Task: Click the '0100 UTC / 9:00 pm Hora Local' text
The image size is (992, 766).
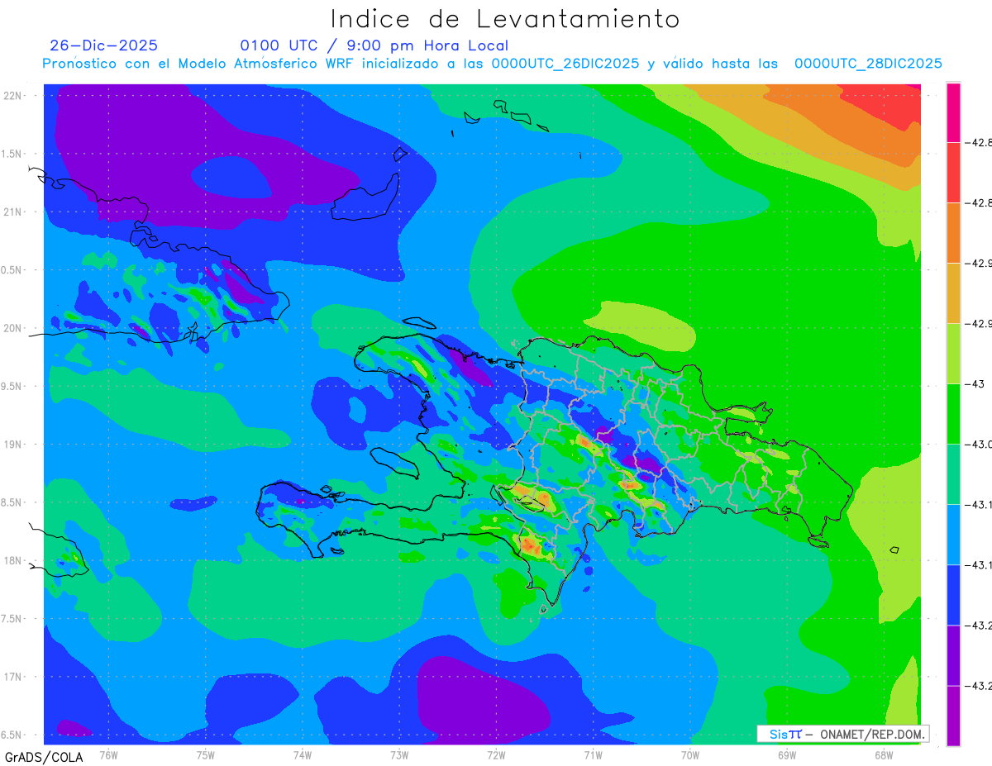Action: pyautogui.click(x=374, y=45)
